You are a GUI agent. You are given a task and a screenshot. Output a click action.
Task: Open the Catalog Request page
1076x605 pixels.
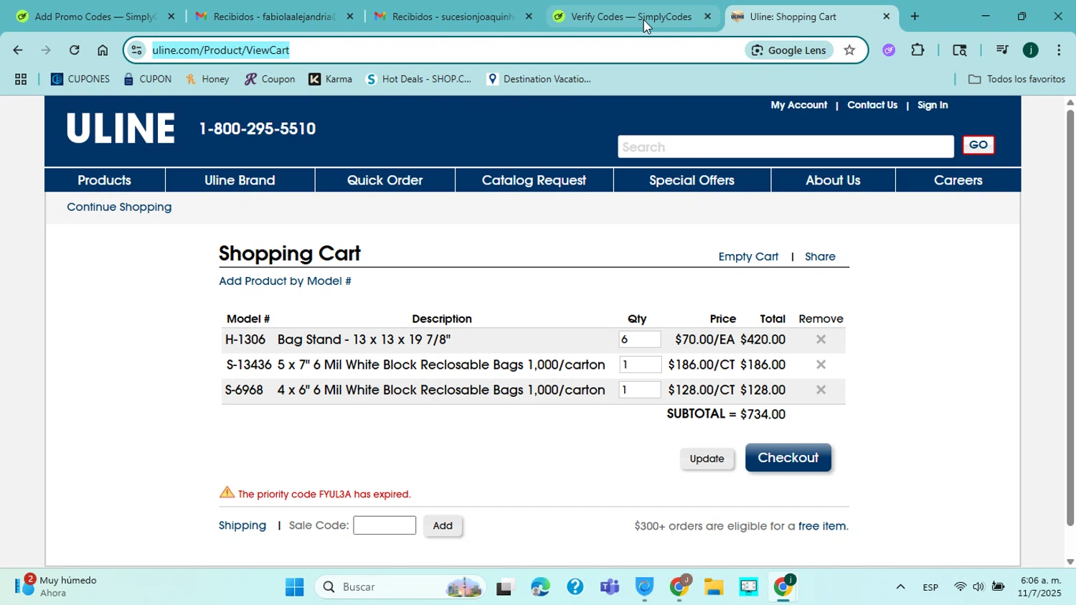click(x=534, y=180)
